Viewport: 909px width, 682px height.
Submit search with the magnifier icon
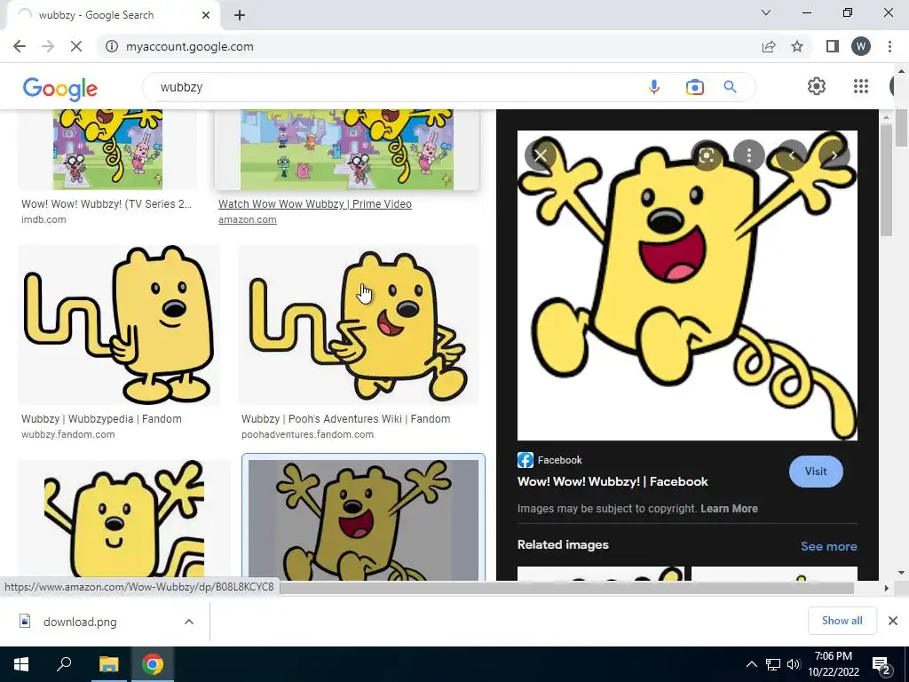pos(730,87)
